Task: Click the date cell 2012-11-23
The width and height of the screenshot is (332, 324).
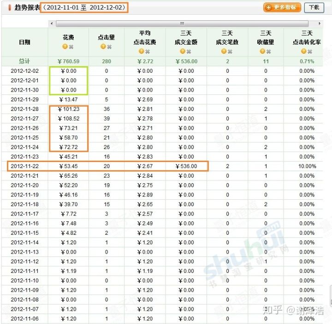Action: (x=25, y=156)
